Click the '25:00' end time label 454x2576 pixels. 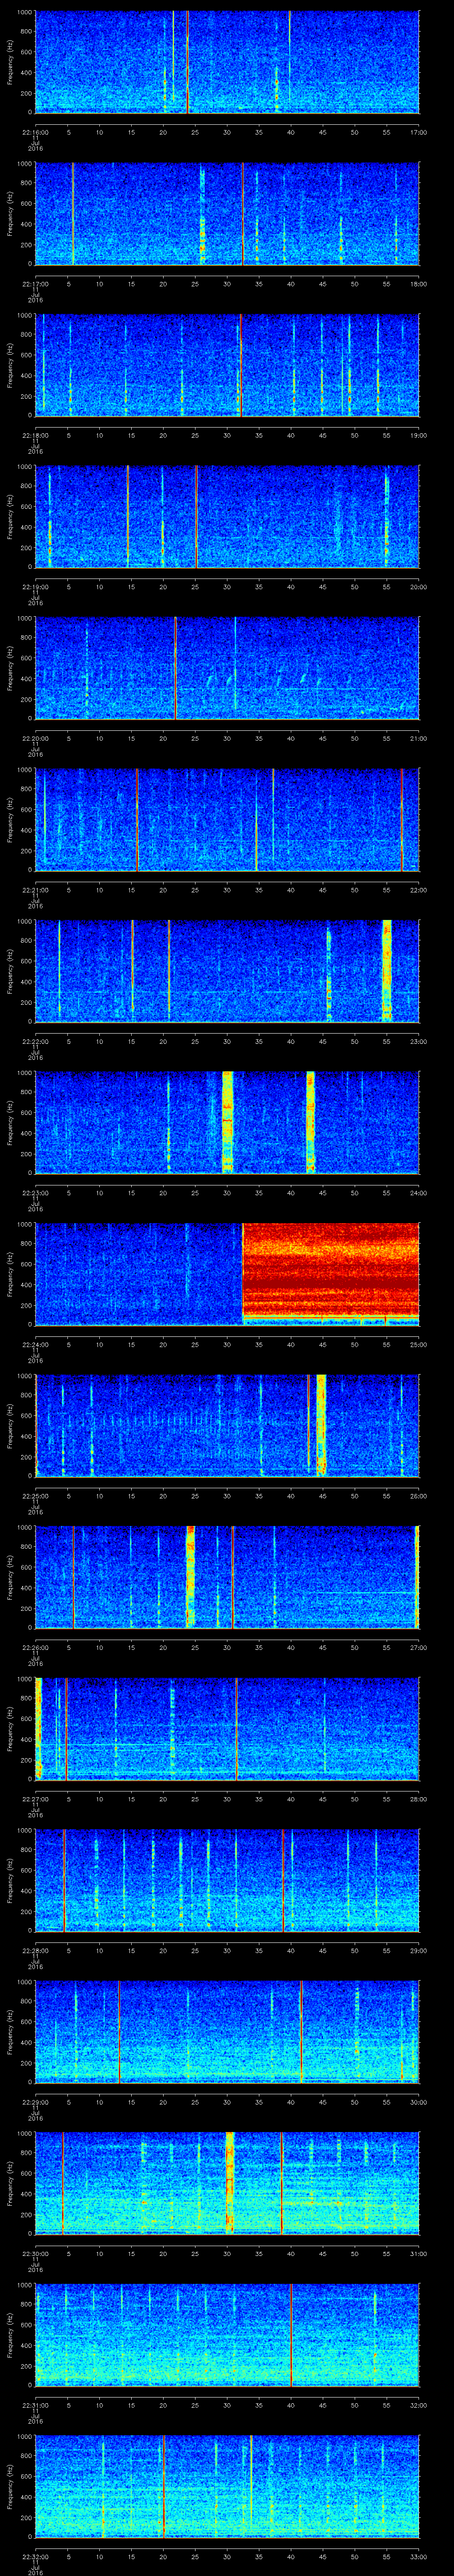[x=418, y=1344]
